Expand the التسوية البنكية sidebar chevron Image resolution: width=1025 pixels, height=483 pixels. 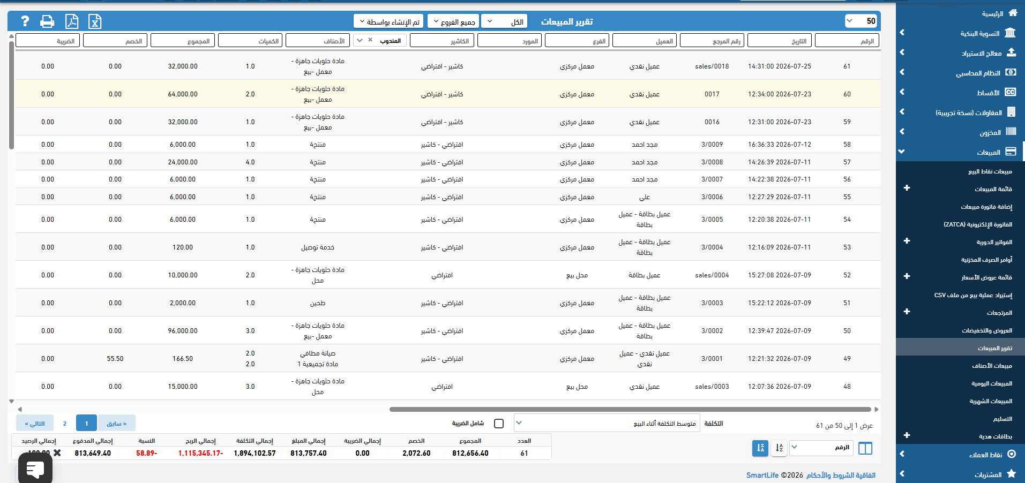902,33
